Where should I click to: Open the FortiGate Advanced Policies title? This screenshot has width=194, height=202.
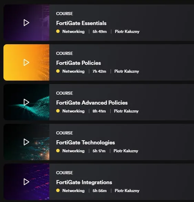92,103
